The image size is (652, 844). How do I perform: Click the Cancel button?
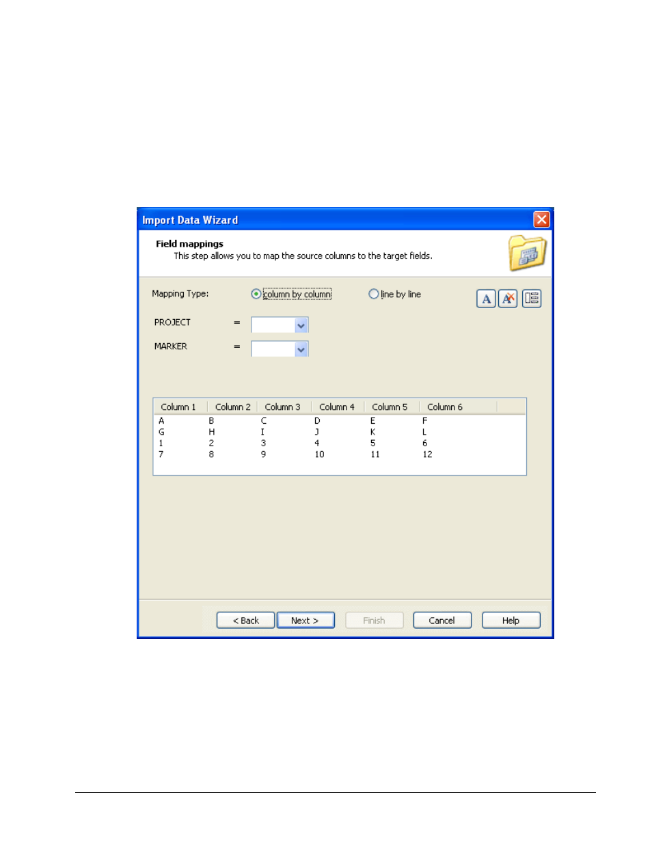point(442,621)
